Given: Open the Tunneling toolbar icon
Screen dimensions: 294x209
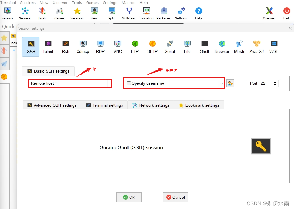Looking at the screenshot, I should [146, 14].
